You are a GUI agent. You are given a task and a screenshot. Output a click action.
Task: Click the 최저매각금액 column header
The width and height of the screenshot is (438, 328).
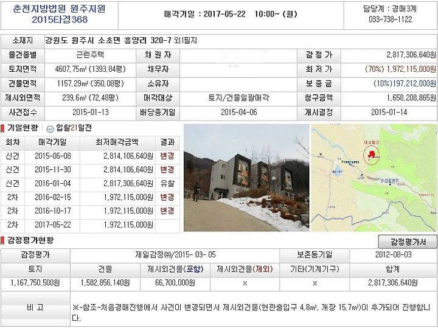117,142
